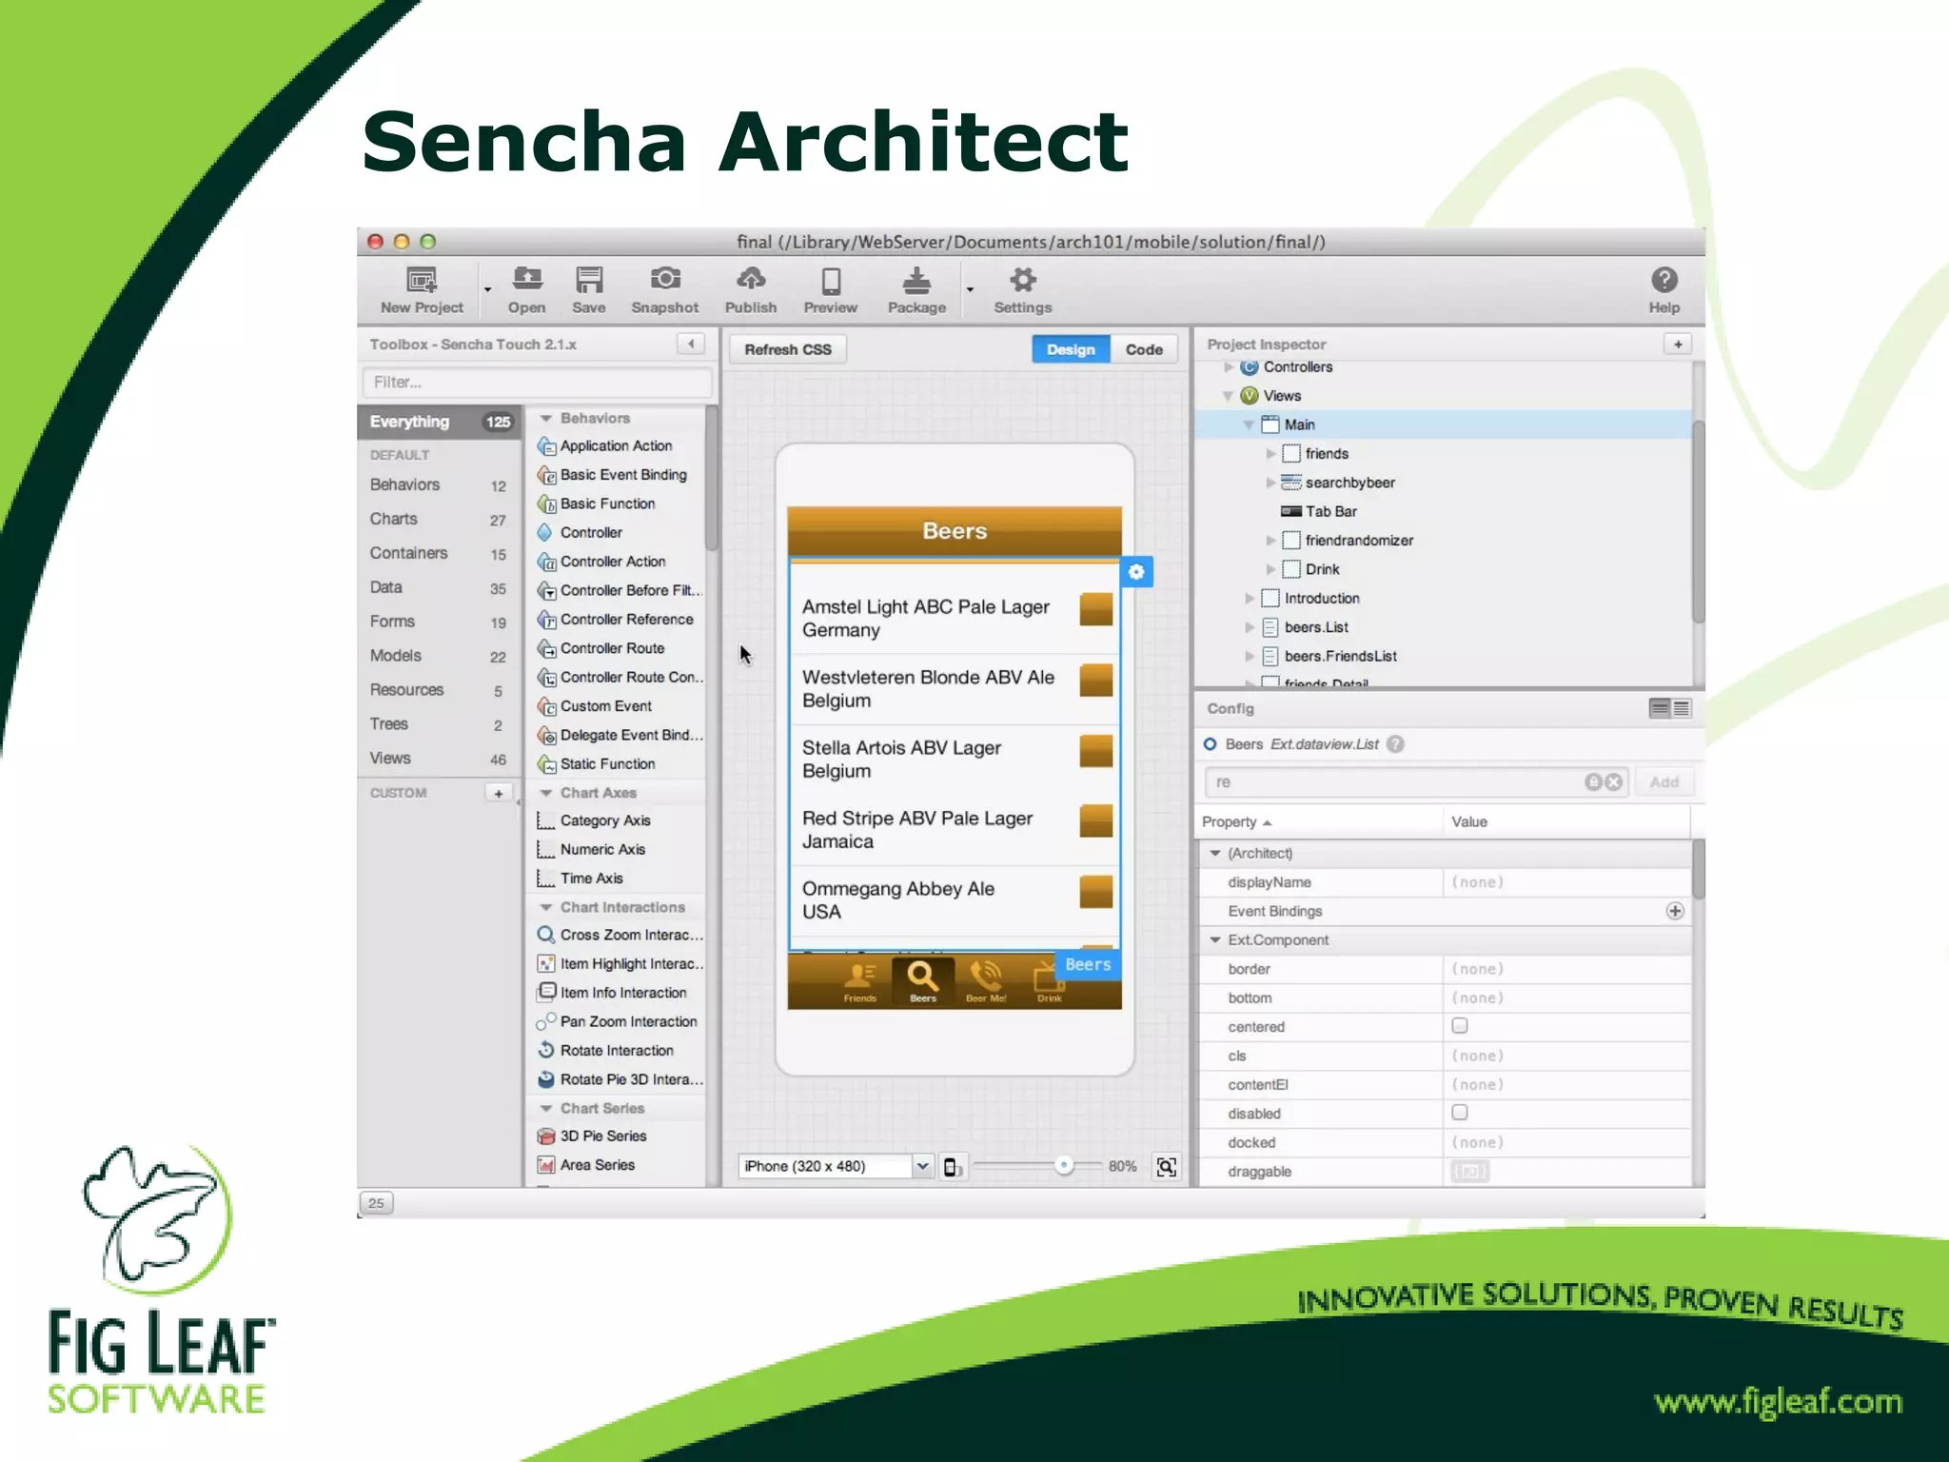
Task: Click the plus button in Project Inspector
Action: (x=1678, y=345)
